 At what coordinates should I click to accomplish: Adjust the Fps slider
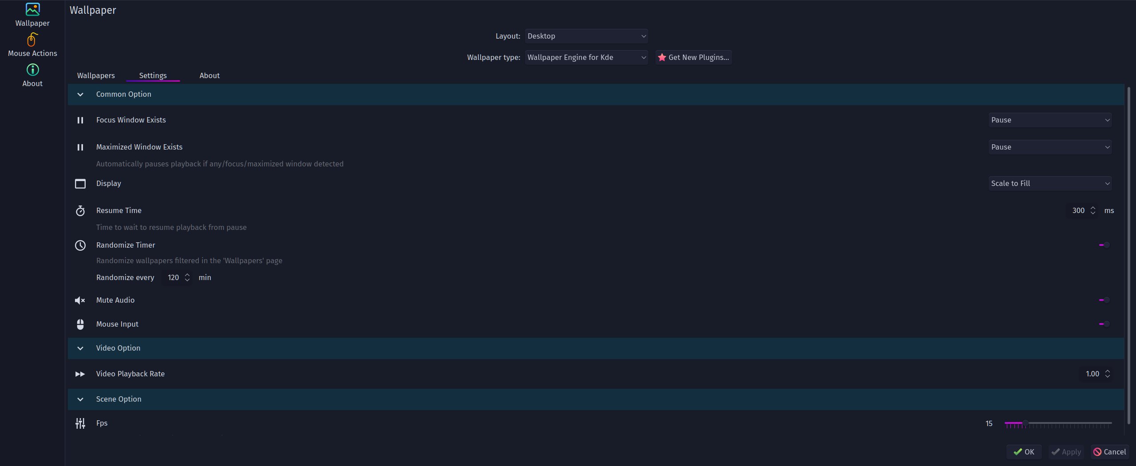pos(1058,423)
